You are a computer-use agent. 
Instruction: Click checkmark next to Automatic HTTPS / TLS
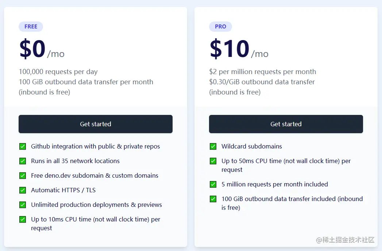click(23, 190)
